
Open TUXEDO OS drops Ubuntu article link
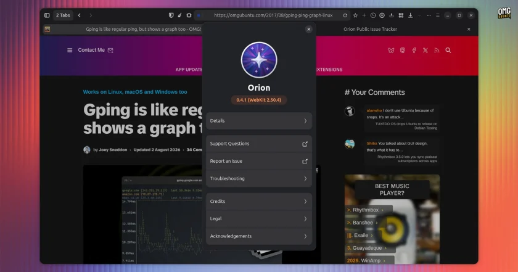(x=406, y=126)
